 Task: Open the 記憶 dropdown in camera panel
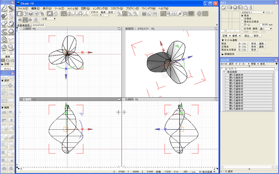226,36
